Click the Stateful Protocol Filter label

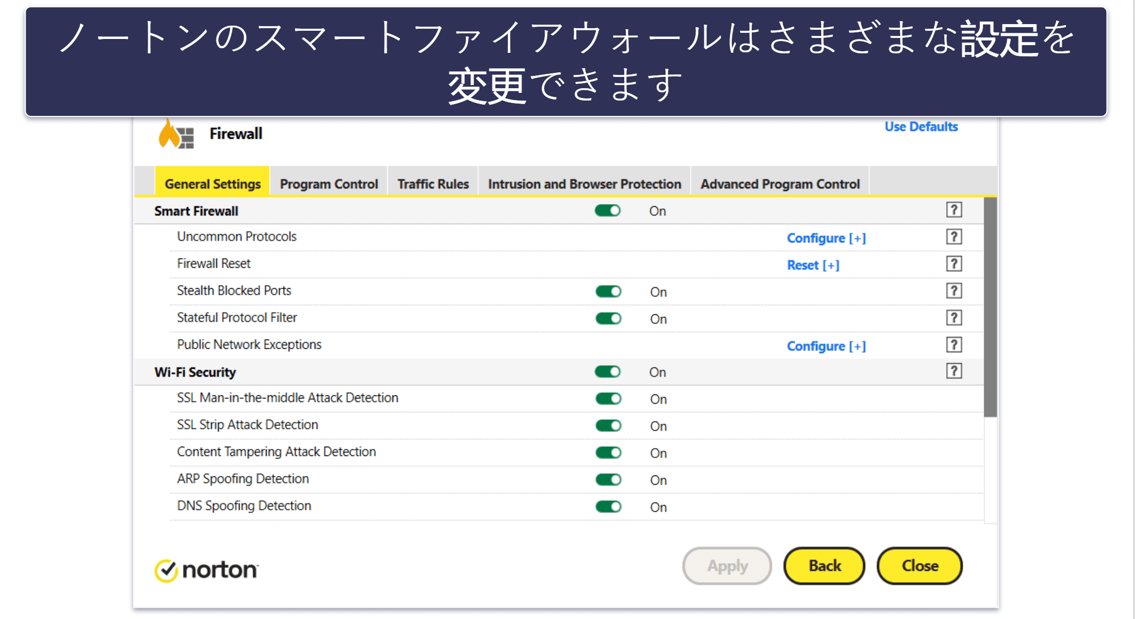click(x=236, y=317)
